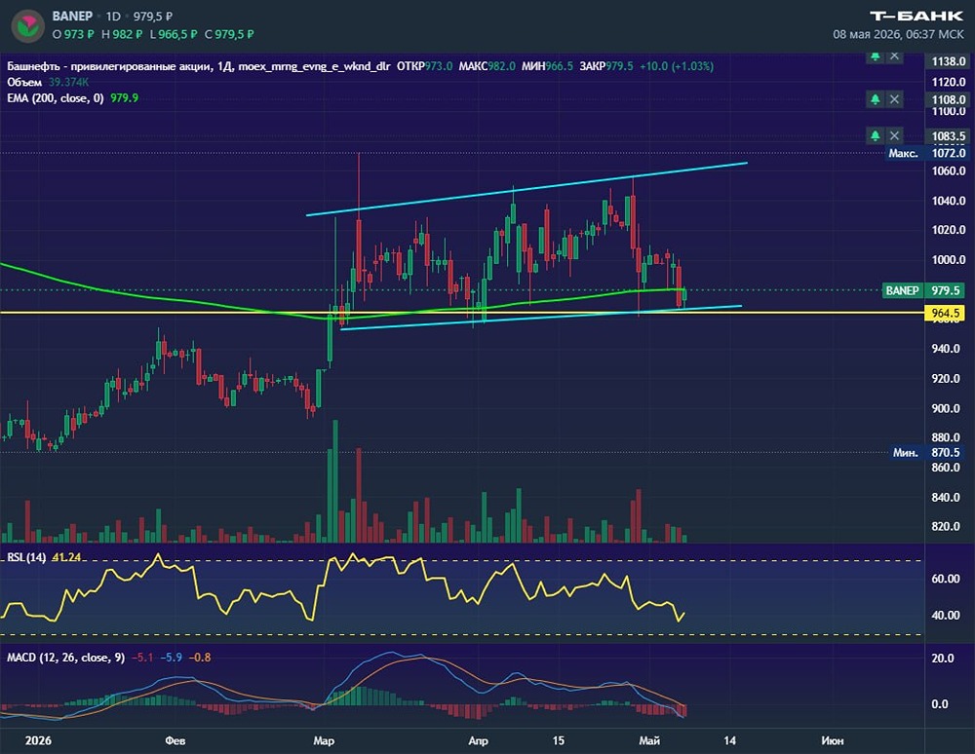Click the 1D timeframe label
This screenshot has height=754, width=975.
pos(113,17)
